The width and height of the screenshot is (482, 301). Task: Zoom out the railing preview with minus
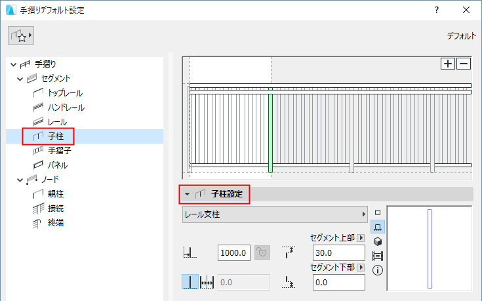click(464, 64)
